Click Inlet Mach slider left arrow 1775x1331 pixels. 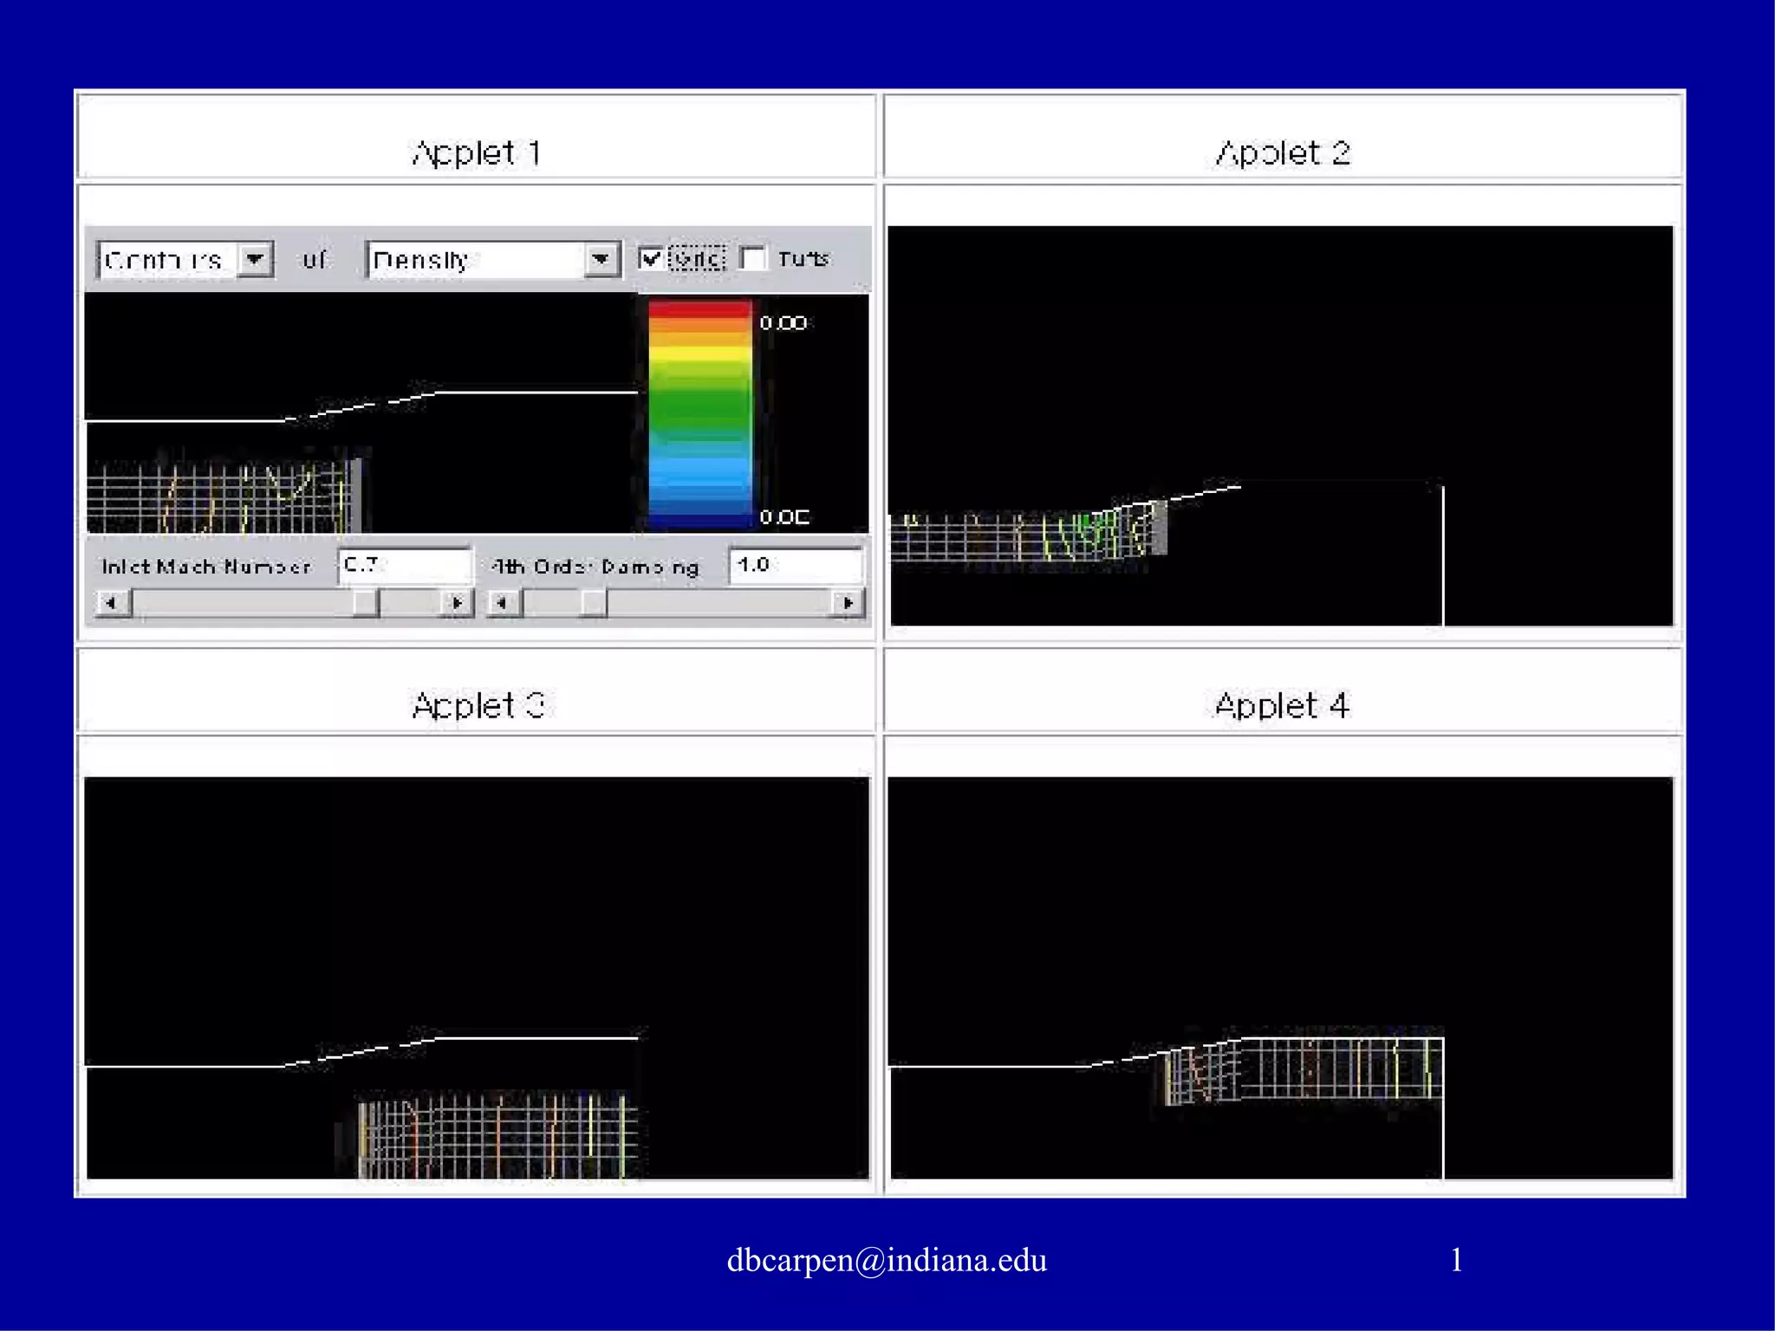111,602
